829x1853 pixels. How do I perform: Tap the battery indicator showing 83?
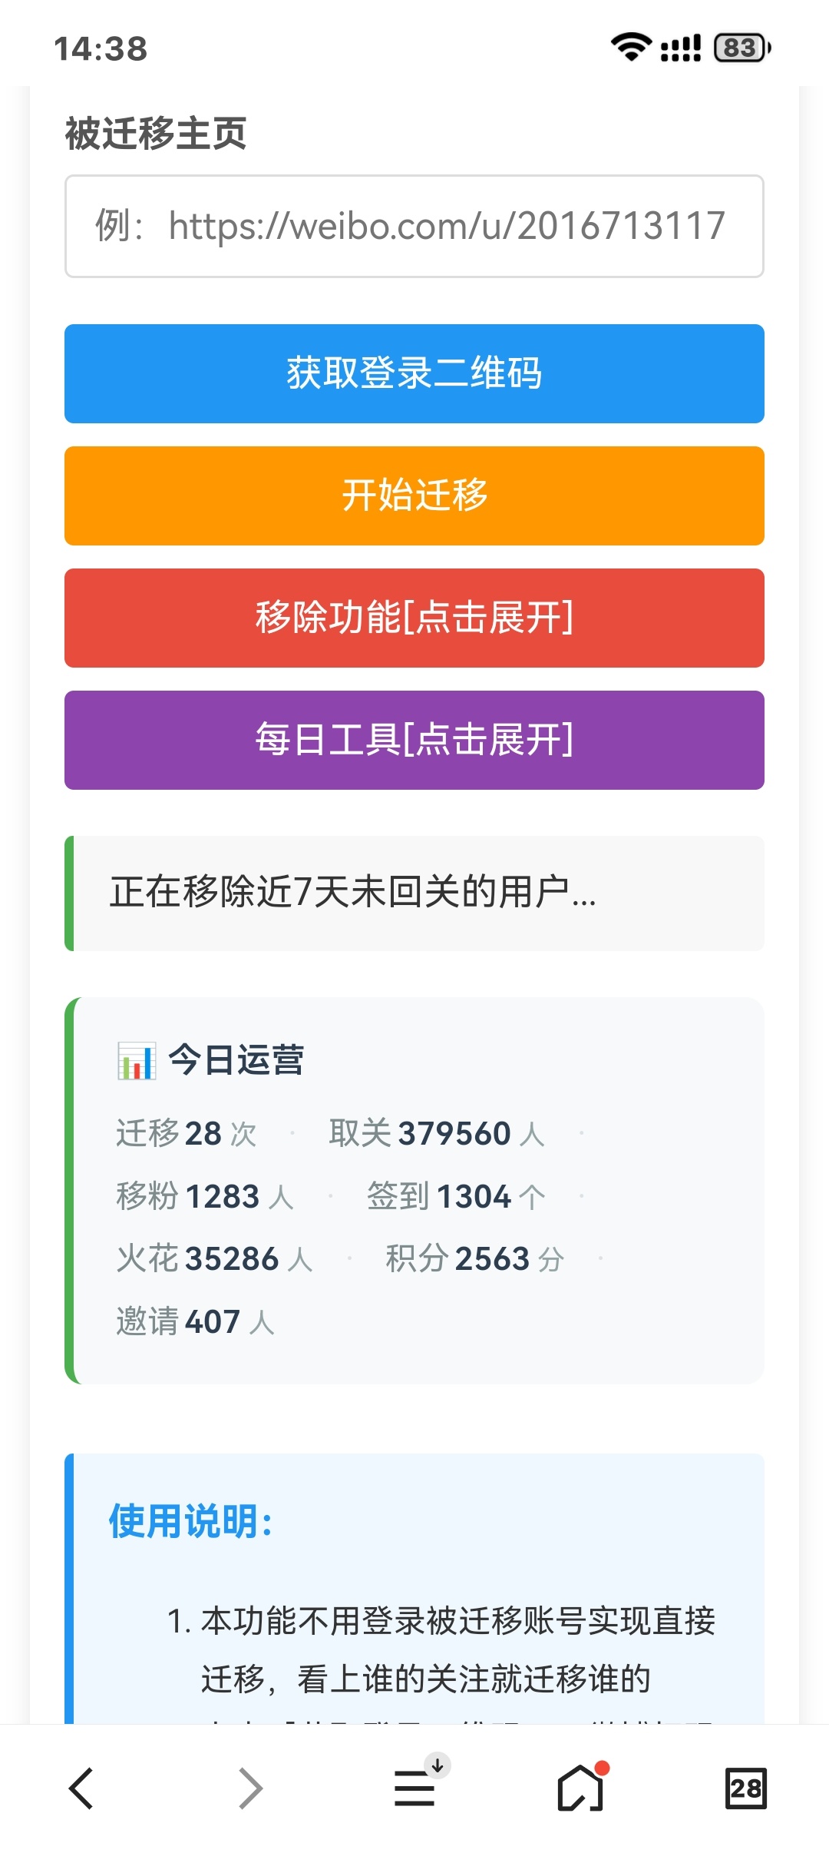(x=742, y=48)
